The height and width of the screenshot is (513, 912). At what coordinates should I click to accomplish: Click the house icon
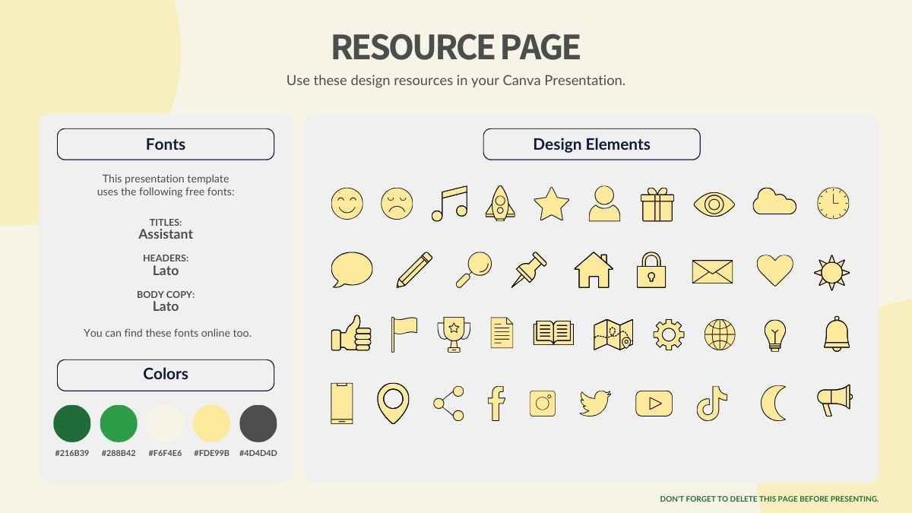594,270
